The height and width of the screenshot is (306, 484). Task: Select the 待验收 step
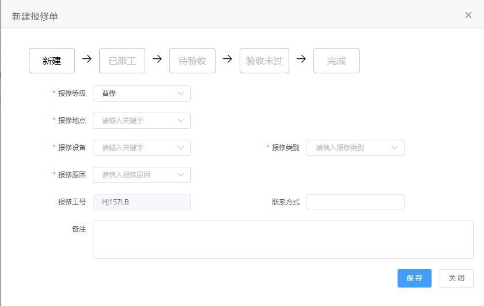[x=192, y=61]
